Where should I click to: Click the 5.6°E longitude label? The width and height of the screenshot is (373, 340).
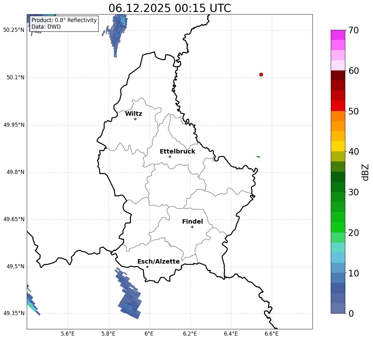(68, 334)
